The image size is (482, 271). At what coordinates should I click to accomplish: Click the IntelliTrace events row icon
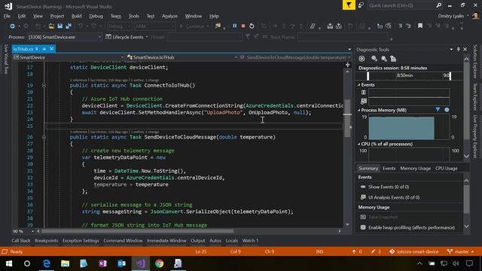click(364, 101)
